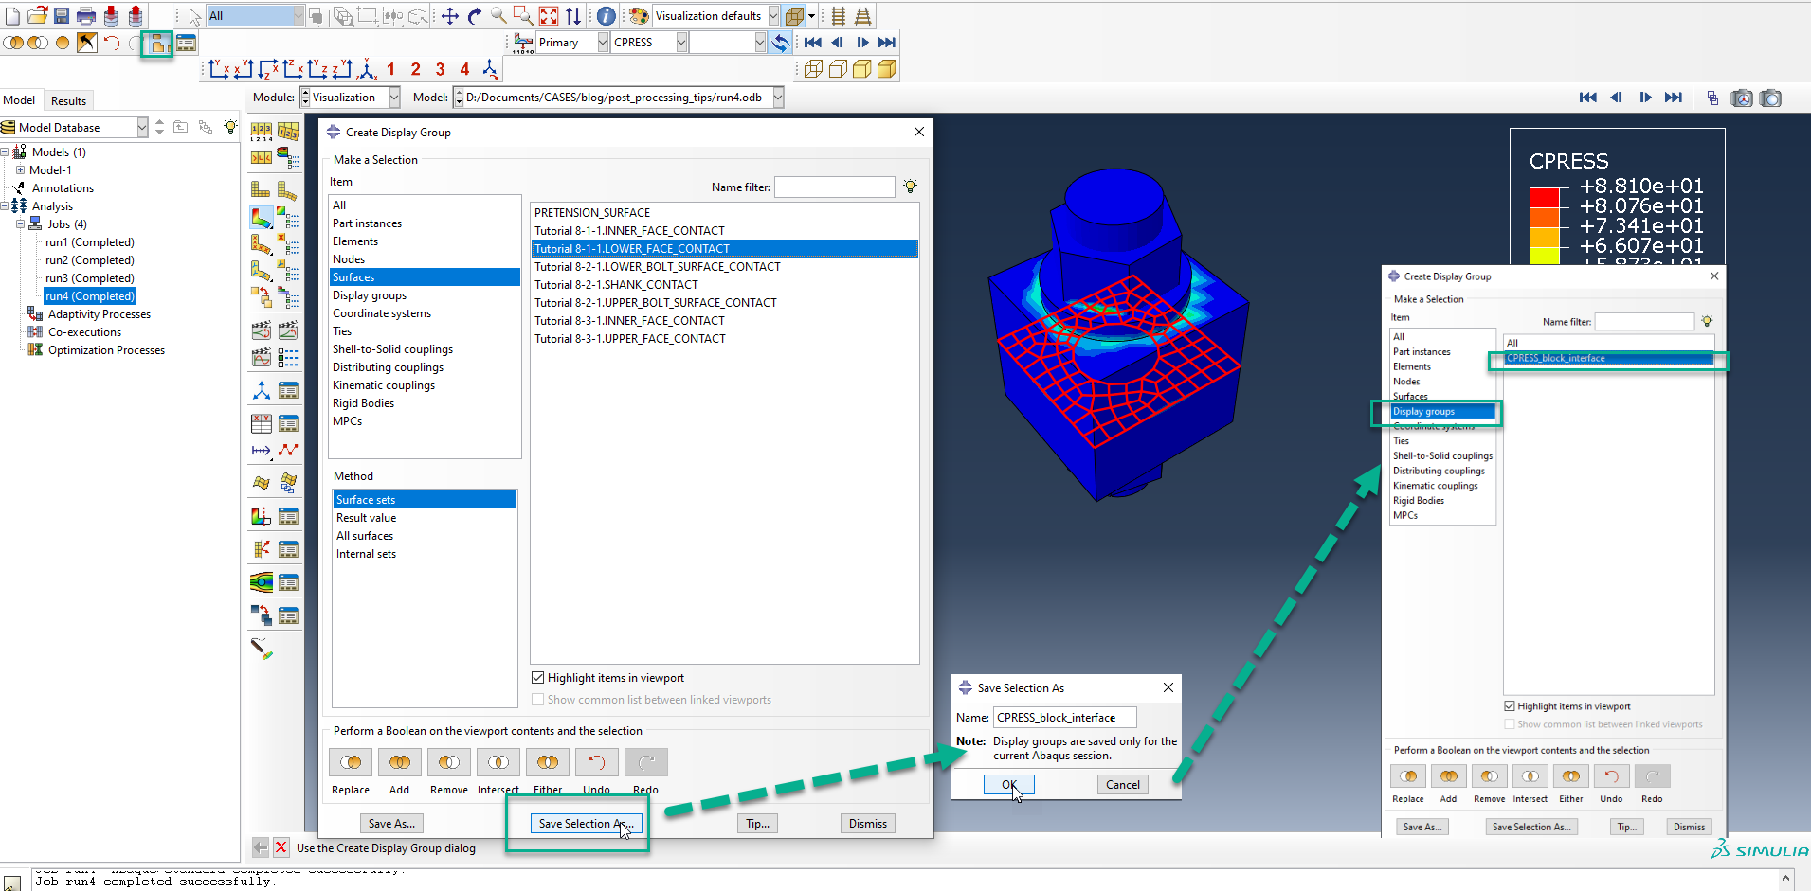Click the Tip button in main dialog
Viewport: 1811px width, 891px height.
758,824
